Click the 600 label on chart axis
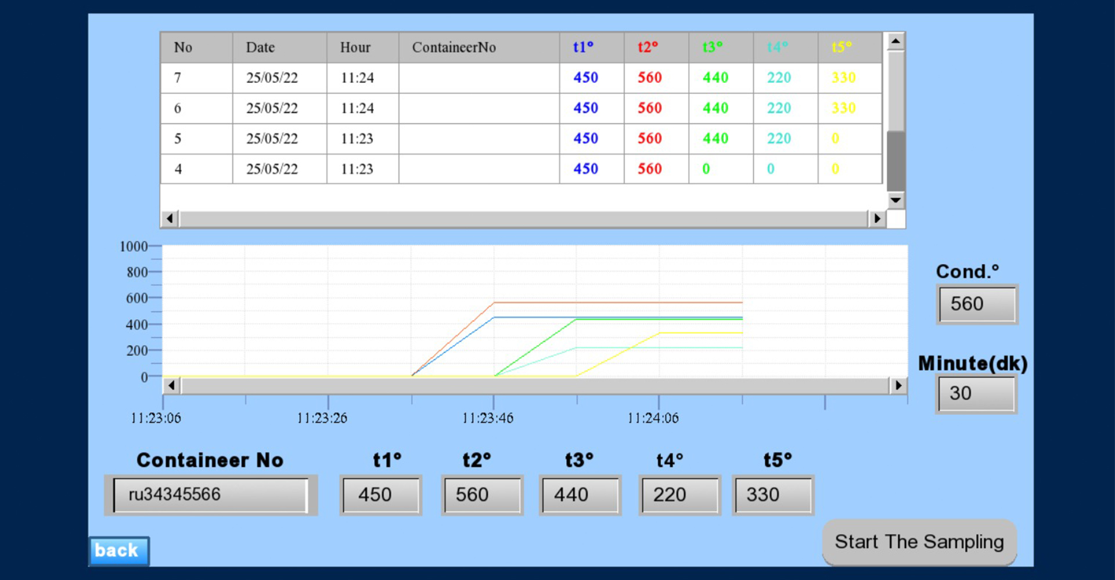 click(137, 298)
